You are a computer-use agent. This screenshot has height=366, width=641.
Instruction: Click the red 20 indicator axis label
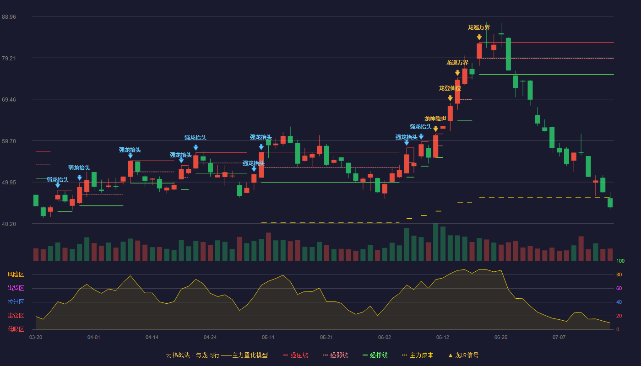pyautogui.click(x=619, y=316)
